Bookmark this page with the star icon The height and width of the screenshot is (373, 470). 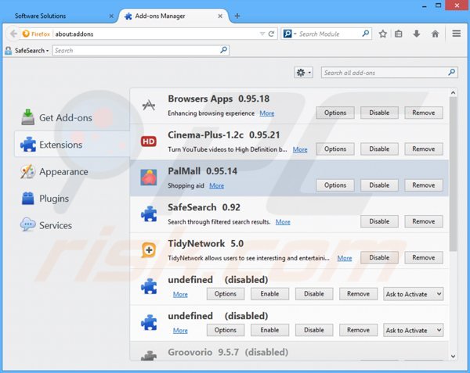click(x=382, y=34)
